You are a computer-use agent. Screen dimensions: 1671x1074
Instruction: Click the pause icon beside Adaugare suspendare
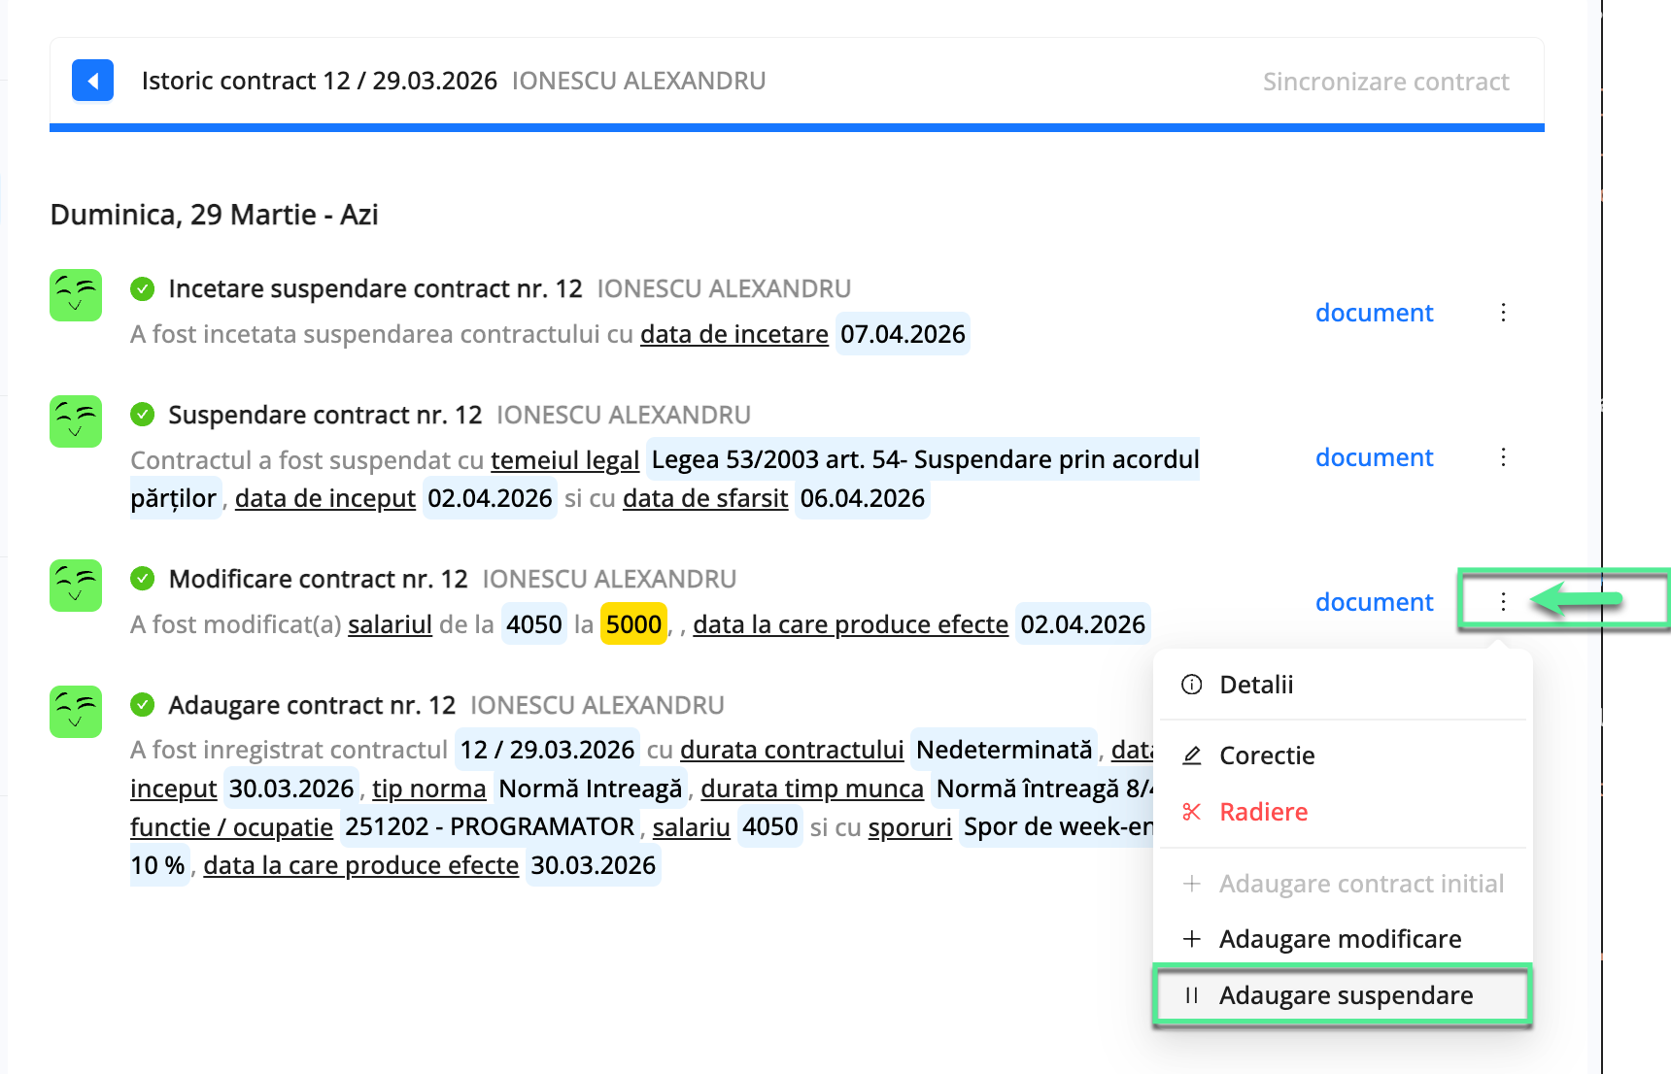pyautogui.click(x=1190, y=994)
